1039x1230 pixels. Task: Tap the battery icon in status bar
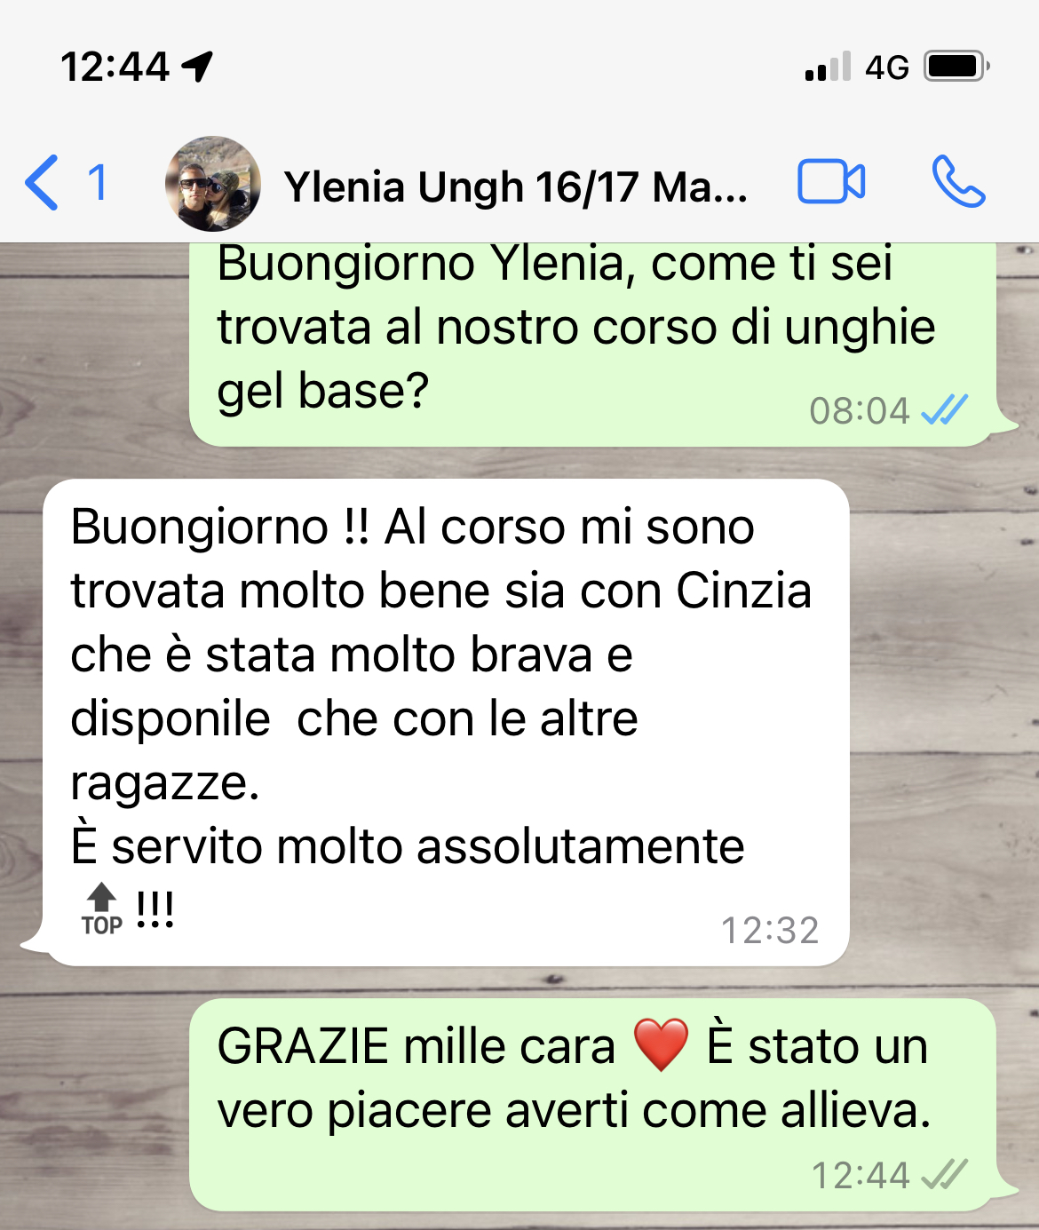[956, 67]
